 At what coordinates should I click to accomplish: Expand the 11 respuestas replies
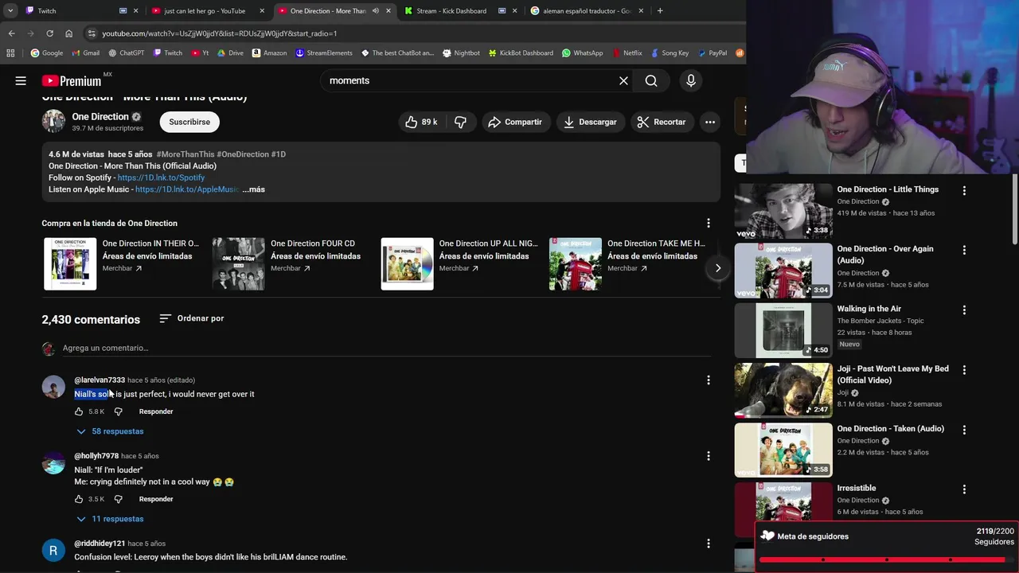[x=110, y=519]
